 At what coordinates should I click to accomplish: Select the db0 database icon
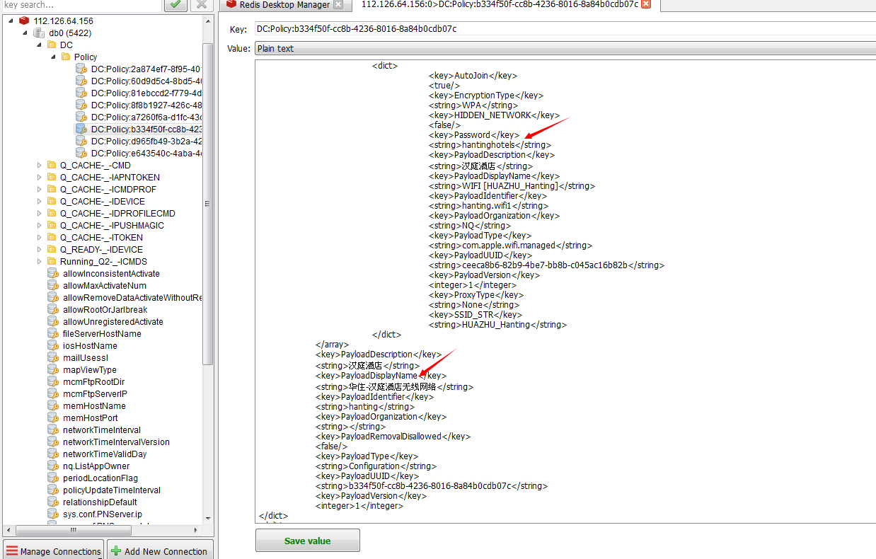click(40, 33)
